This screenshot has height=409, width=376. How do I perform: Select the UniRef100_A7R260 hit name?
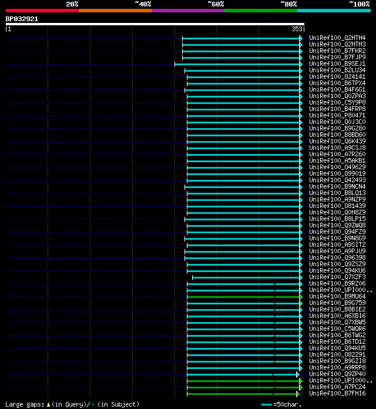coord(337,154)
